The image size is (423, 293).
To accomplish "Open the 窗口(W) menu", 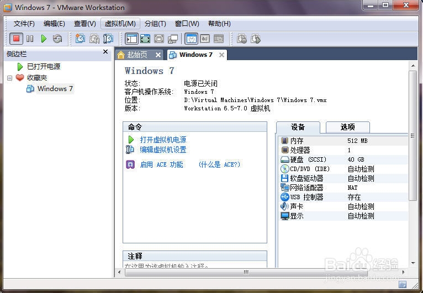I will click(x=187, y=24).
